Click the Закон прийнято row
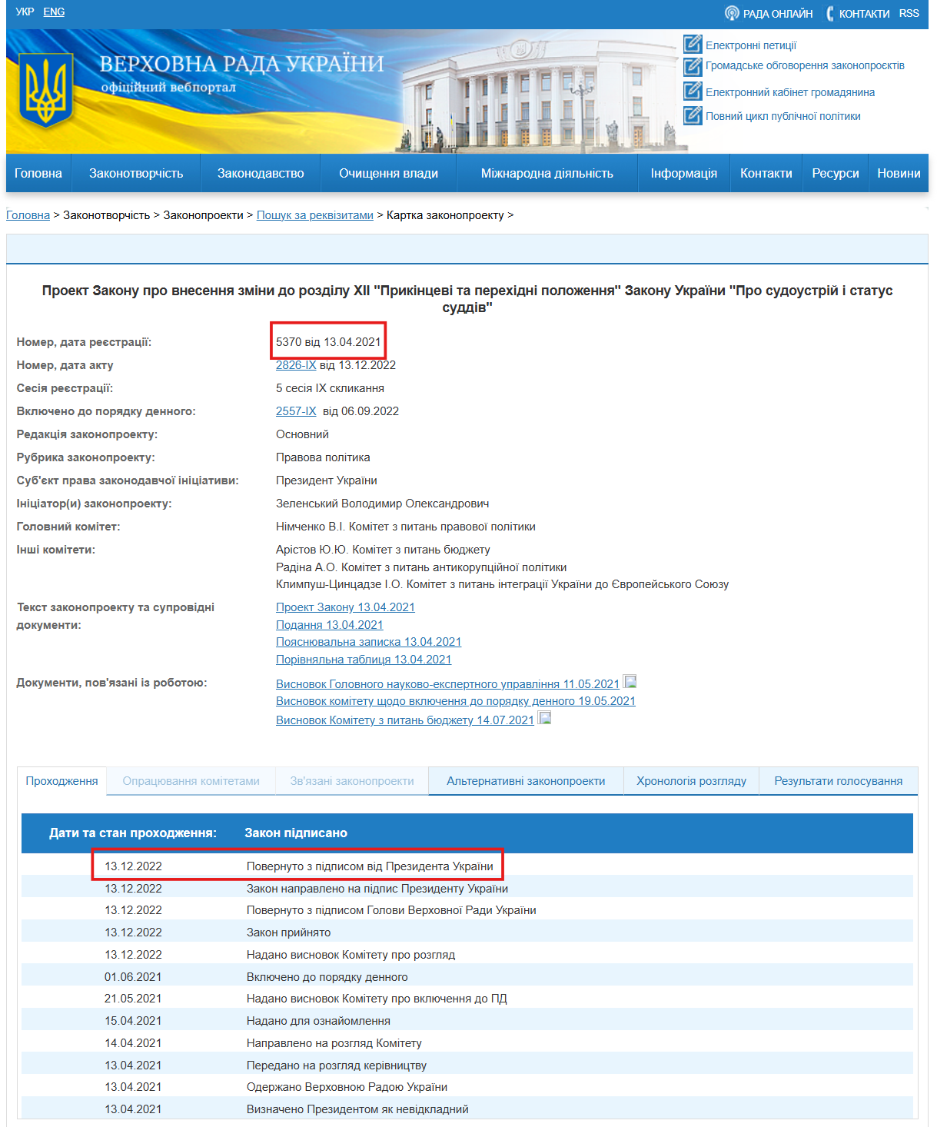Viewport: 937px width, 1127px height. tap(467, 932)
